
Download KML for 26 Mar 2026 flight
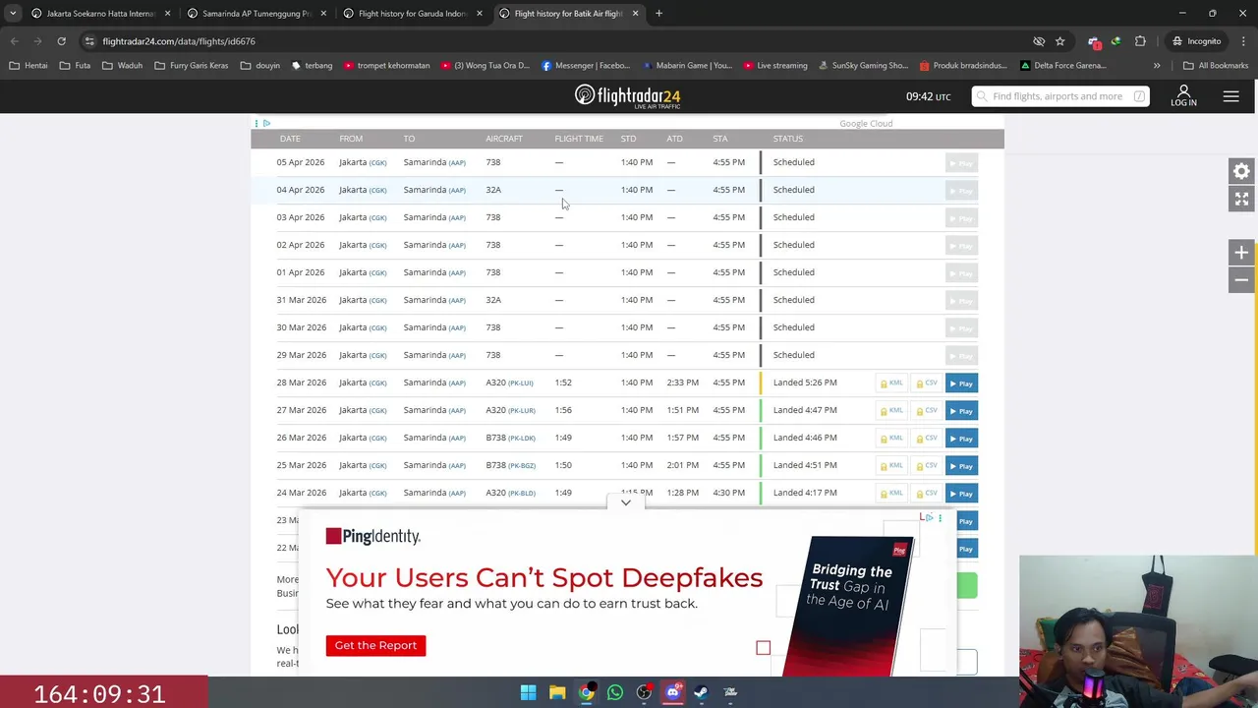point(891,439)
